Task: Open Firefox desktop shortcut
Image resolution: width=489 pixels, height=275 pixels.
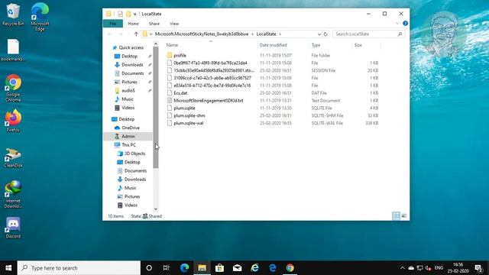Action: [x=13, y=121]
